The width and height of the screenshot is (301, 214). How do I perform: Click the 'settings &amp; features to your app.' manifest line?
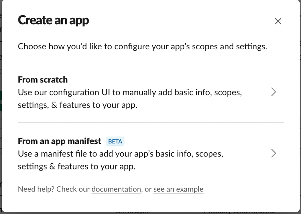(77, 167)
